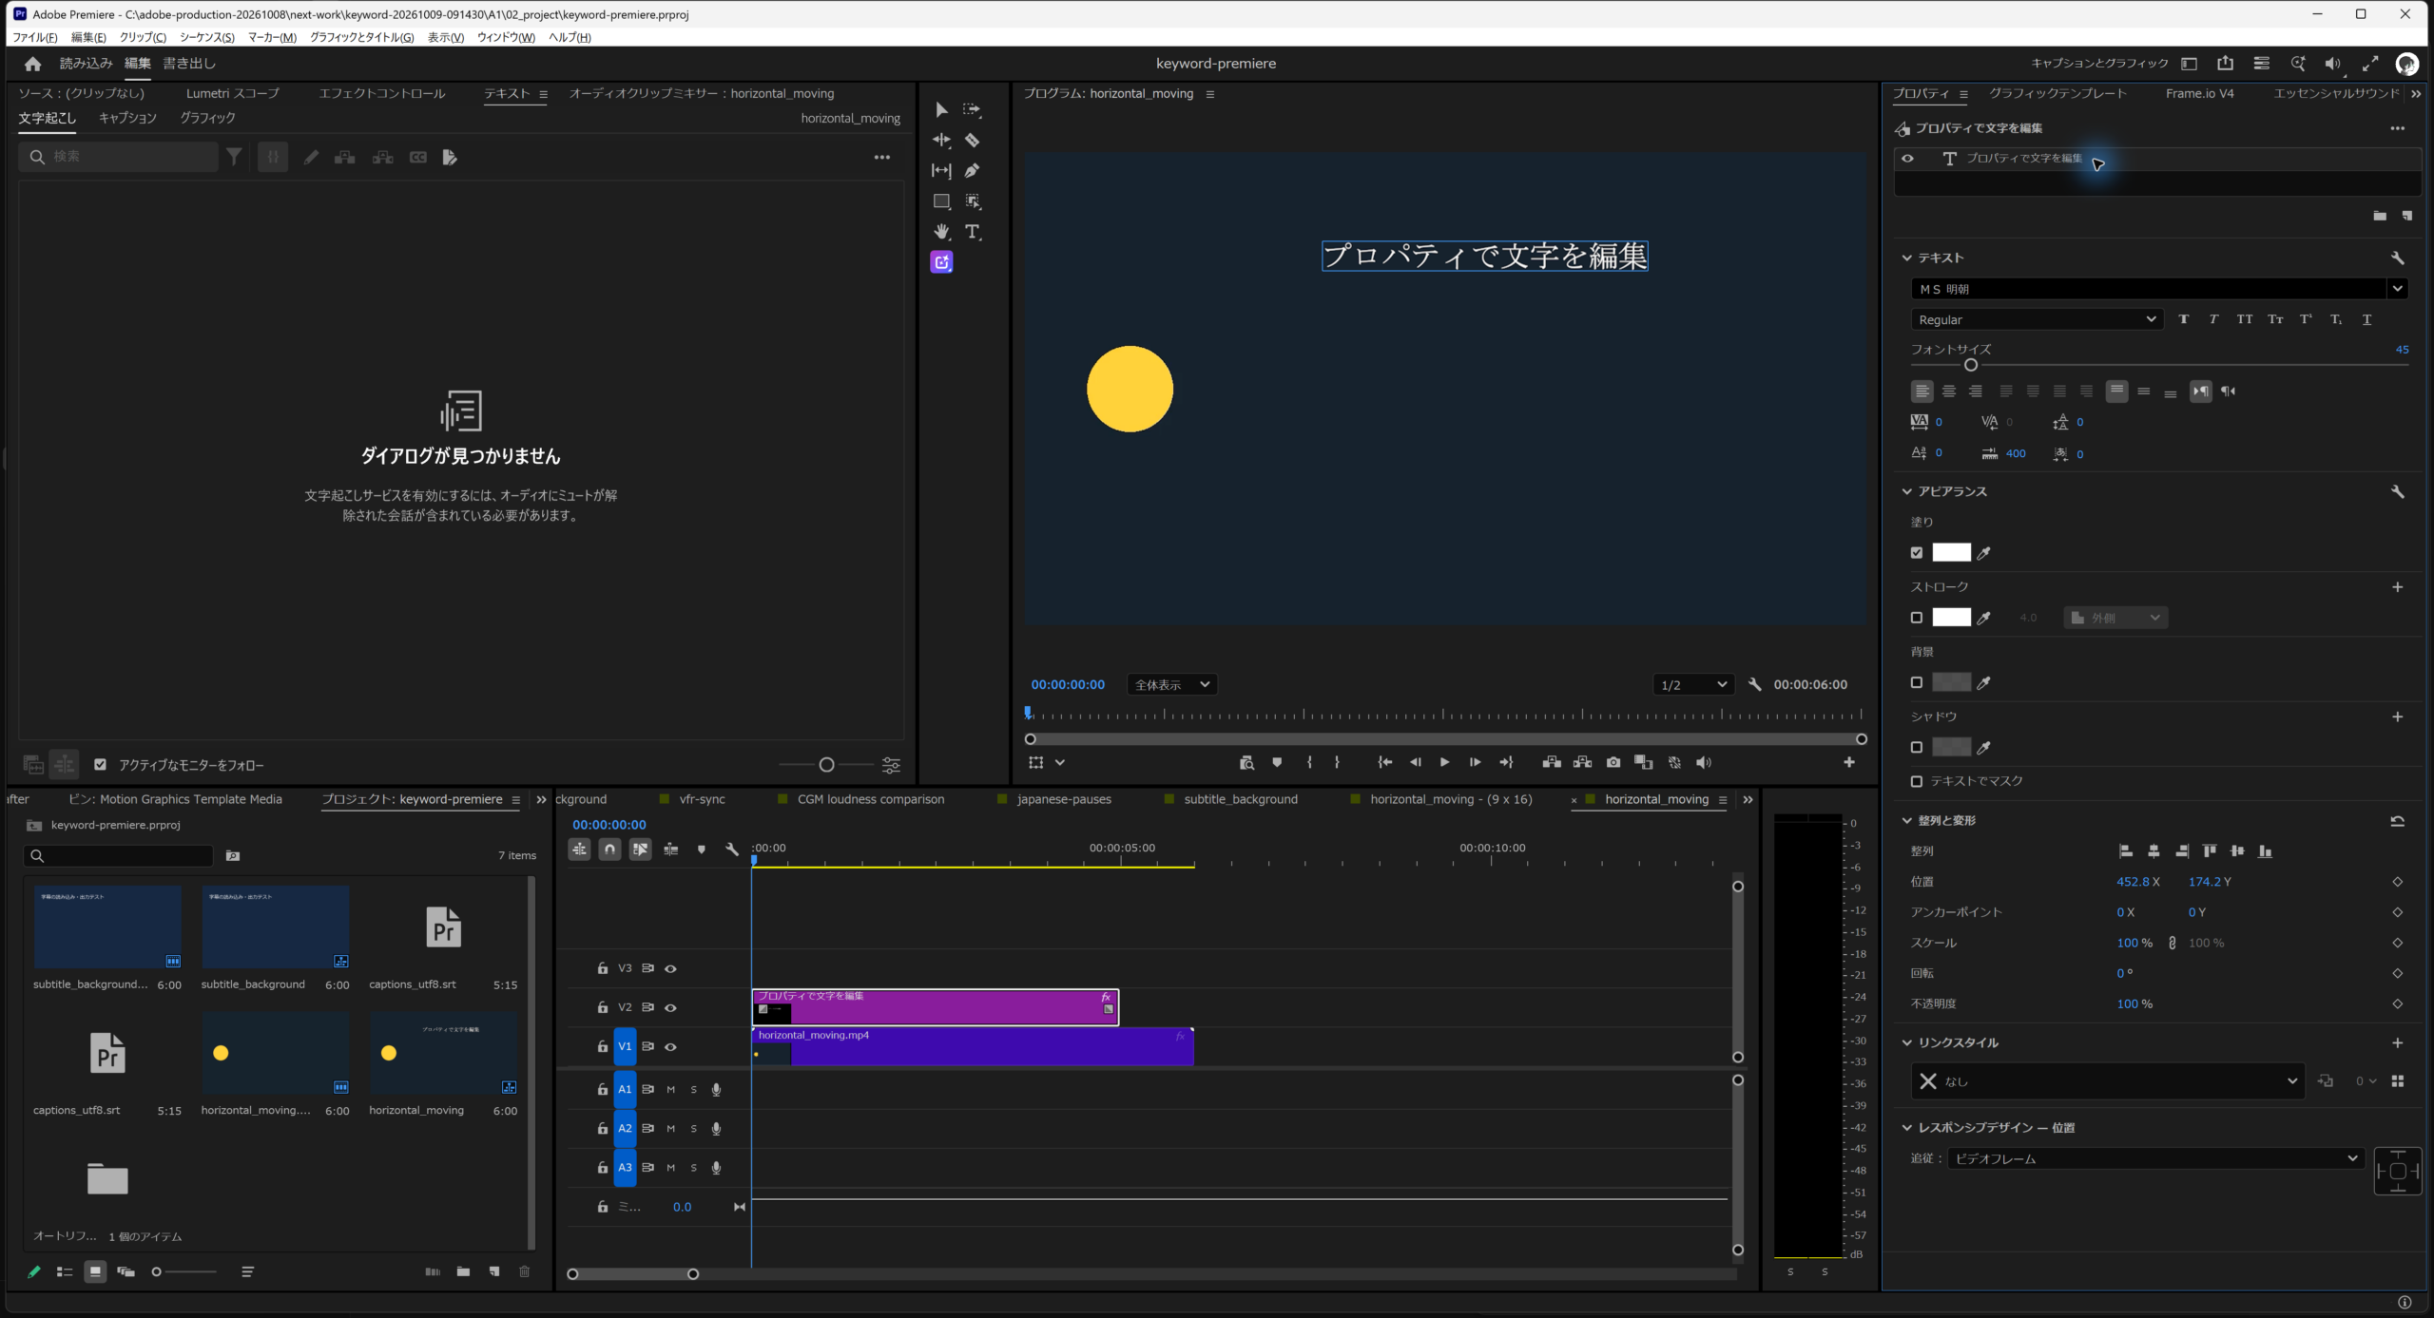Screen dimensions: 2434x1318
Task: Select the Ripple Edit tool
Action: point(941,141)
